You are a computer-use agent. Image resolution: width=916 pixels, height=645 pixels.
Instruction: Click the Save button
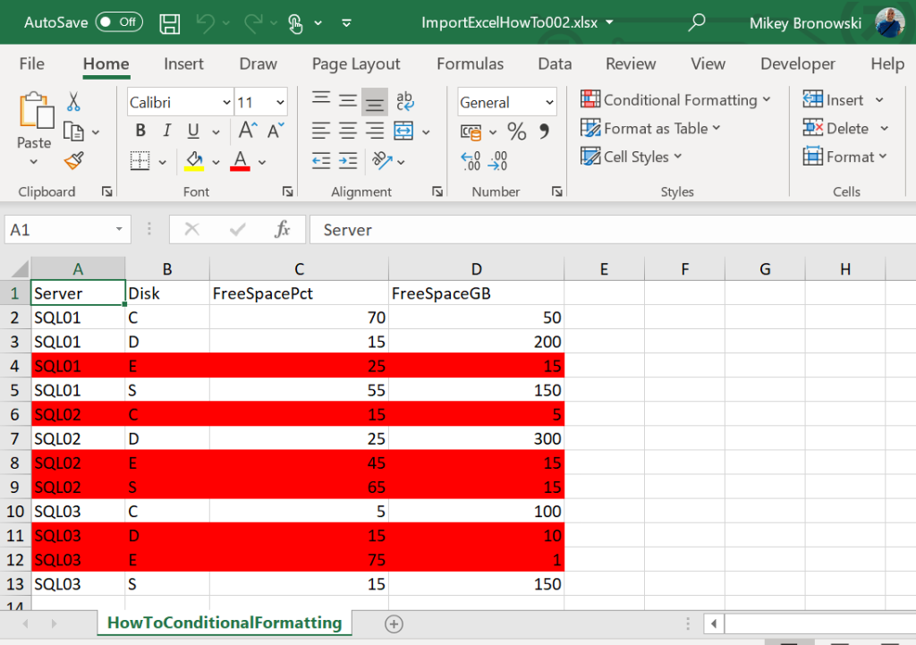169,21
